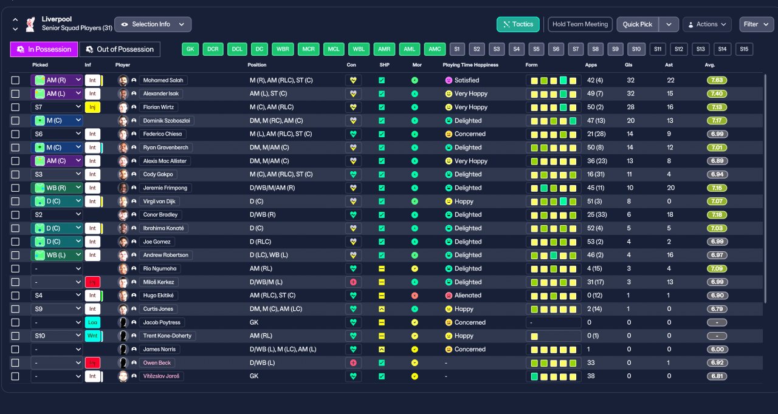
Task: Select the In Possession tab
Action: click(44, 49)
